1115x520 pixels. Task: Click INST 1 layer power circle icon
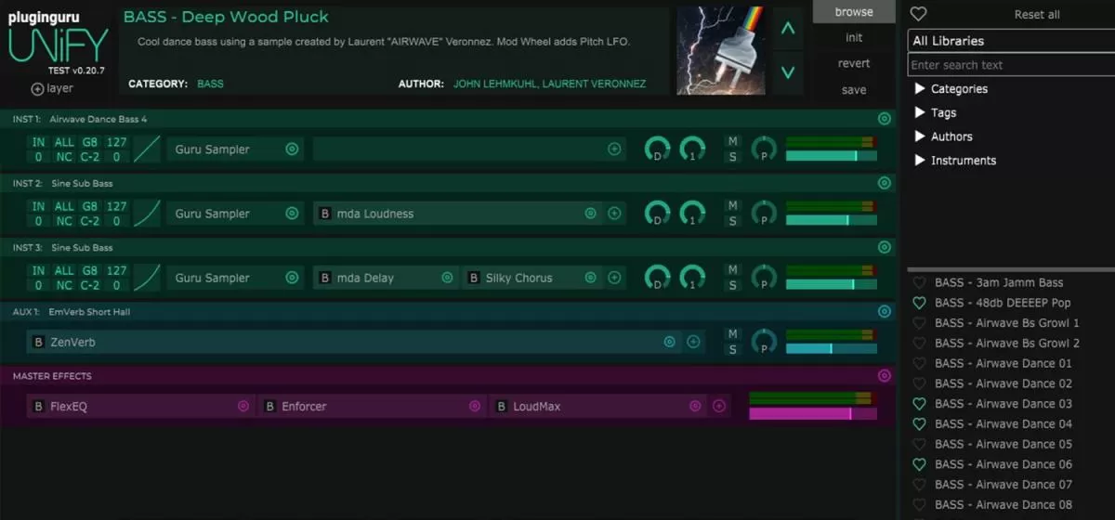click(x=885, y=119)
